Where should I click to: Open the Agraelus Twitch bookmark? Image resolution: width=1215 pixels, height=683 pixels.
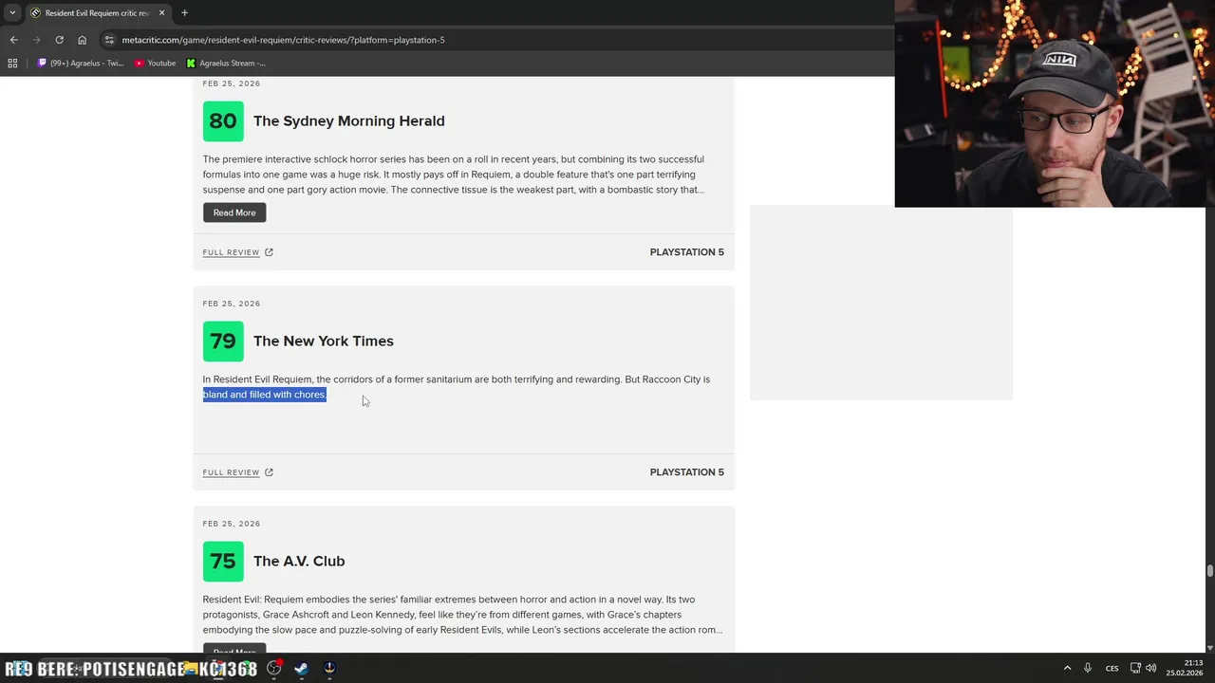pos(80,63)
